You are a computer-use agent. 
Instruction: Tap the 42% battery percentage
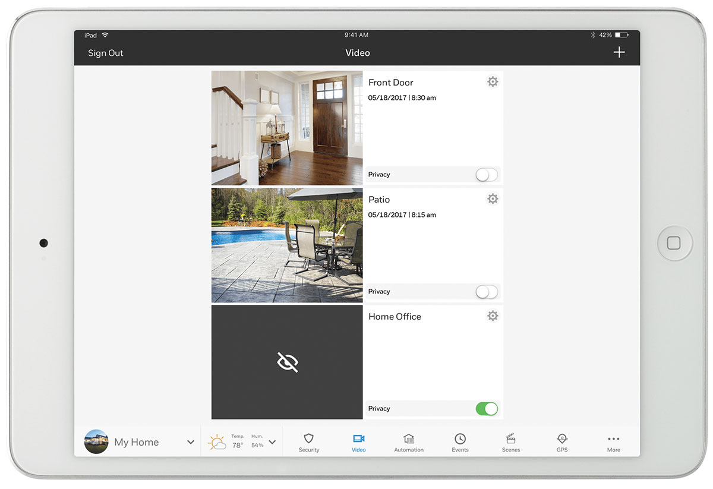coord(605,35)
